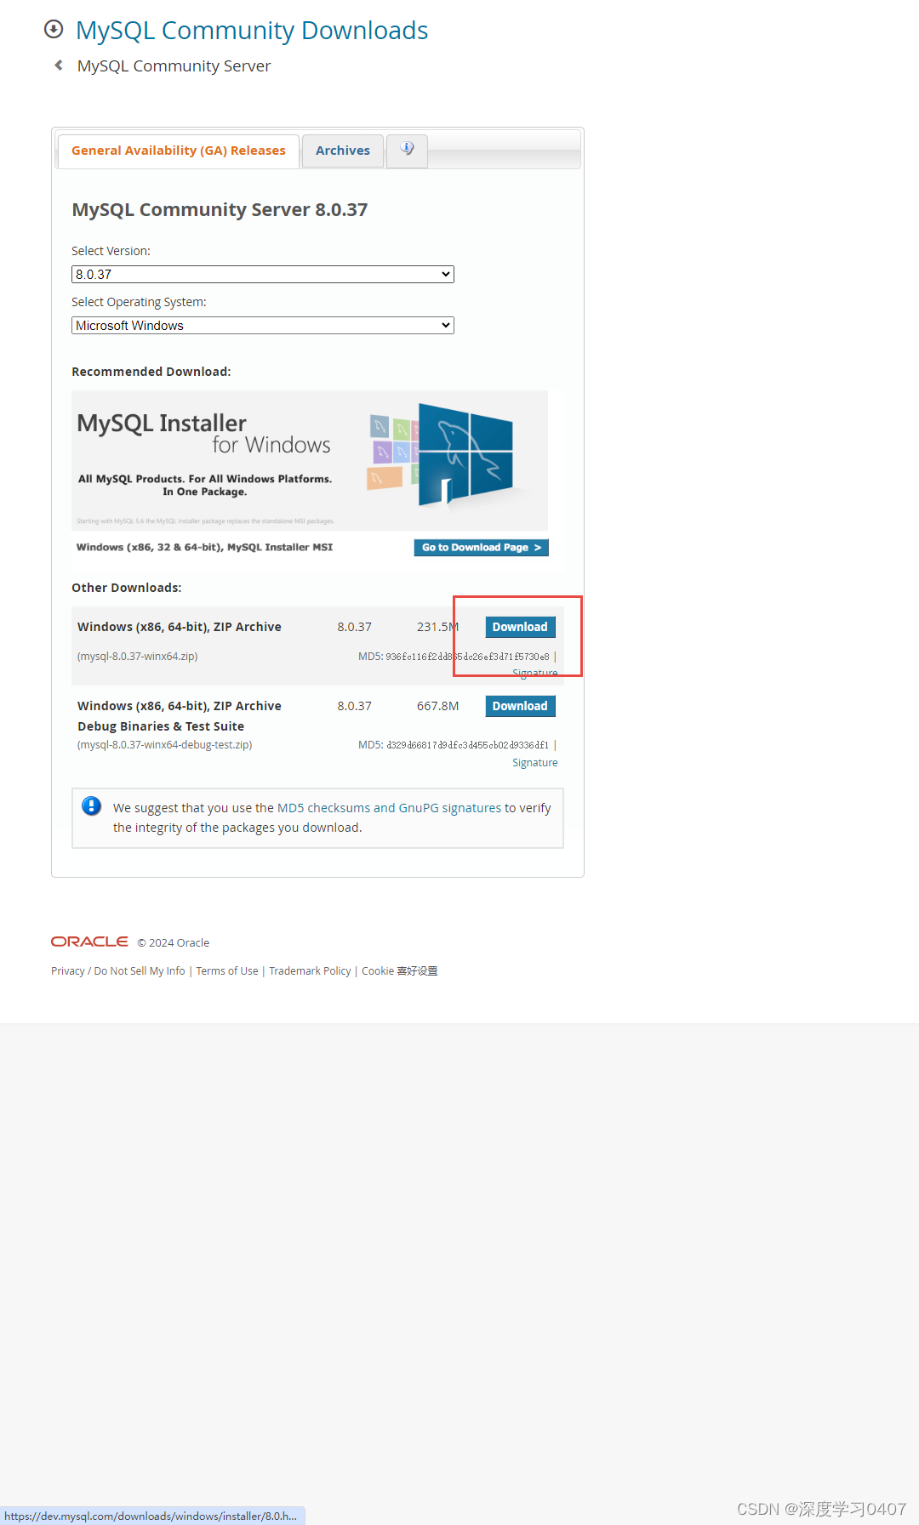Open Trademark Policy footer link
The height and width of the screenshot is (1525, 919).
click(310, 971)
